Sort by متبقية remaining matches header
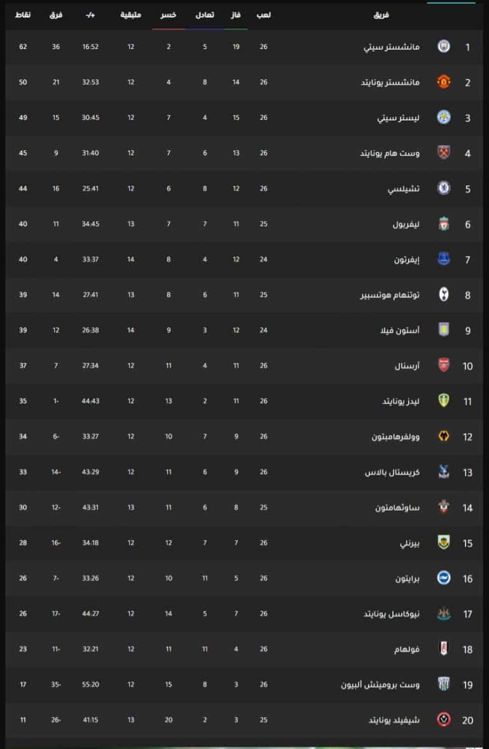Viewport: 489px width, 749px height. coord(131,15)
